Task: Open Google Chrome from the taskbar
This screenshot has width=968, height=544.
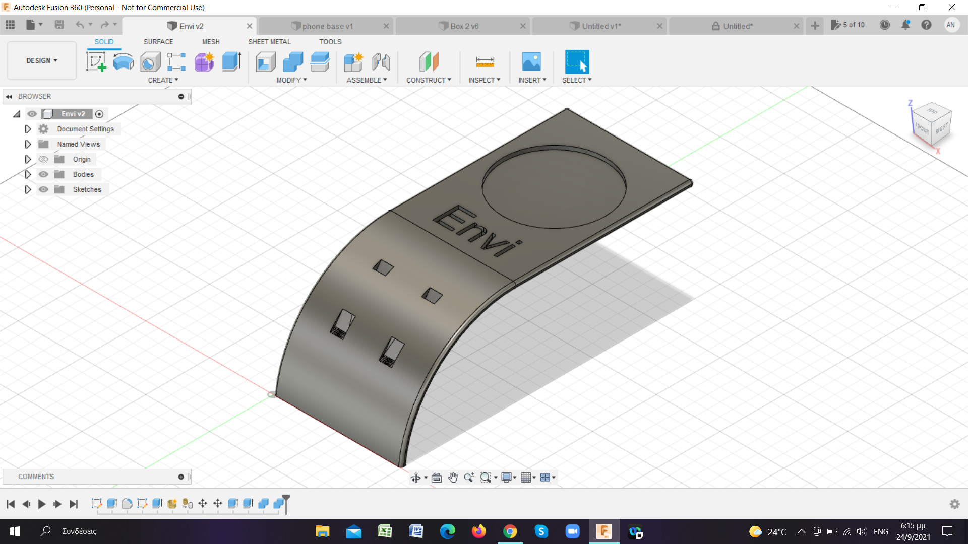Action: click(x=510, y=531)
